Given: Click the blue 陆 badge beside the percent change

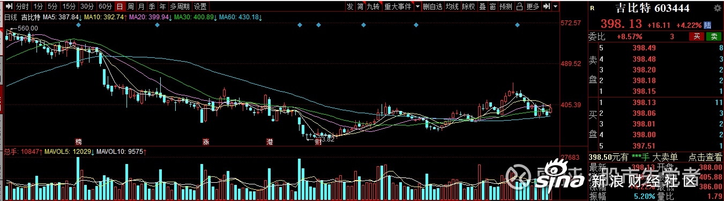Looking at the screenshot, I should coord(707,25).
